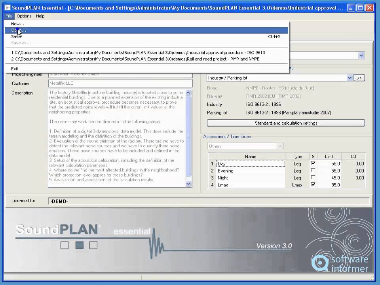
Task: Click inside the Description text area
Action: (x=116, y=138)
